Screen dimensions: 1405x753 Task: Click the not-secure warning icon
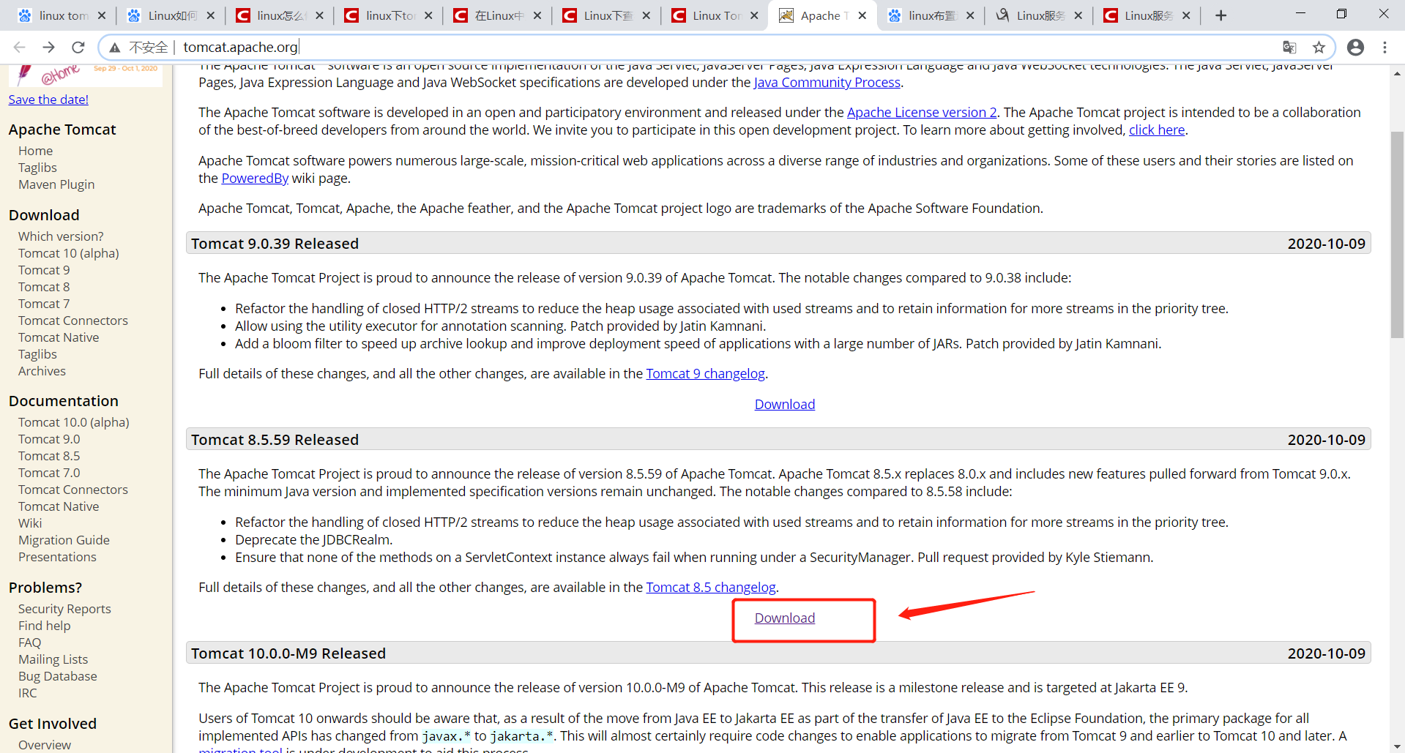115,48
